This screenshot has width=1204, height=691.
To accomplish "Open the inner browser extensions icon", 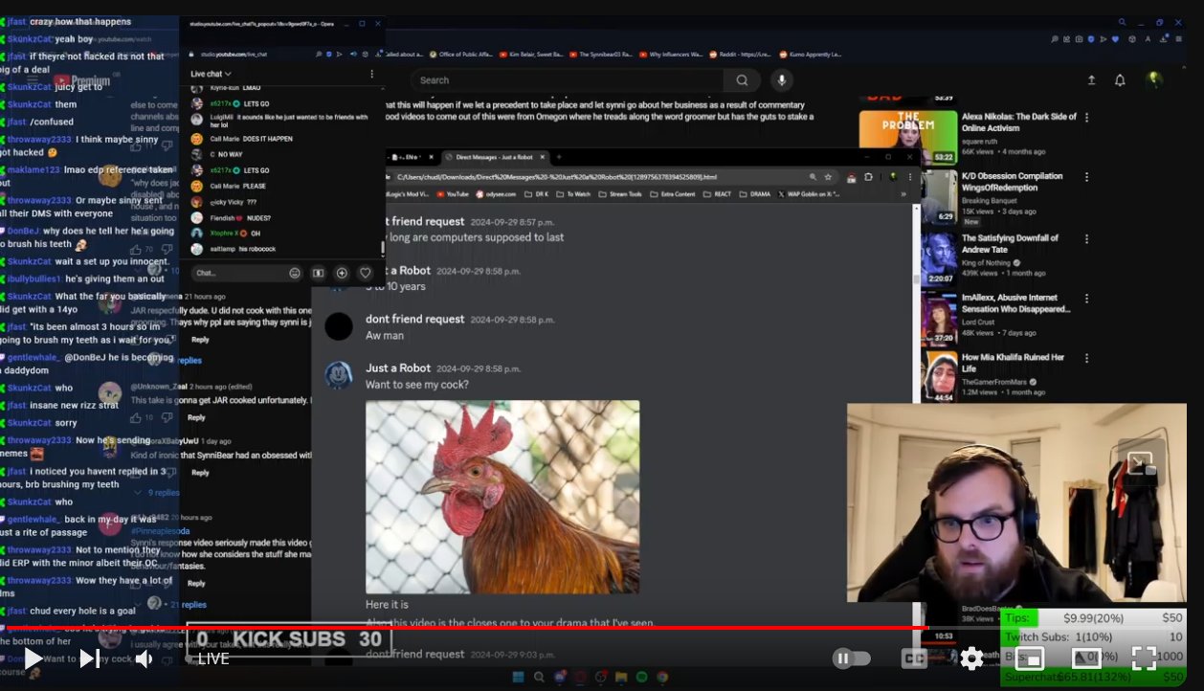I will (x=869, y=177).
